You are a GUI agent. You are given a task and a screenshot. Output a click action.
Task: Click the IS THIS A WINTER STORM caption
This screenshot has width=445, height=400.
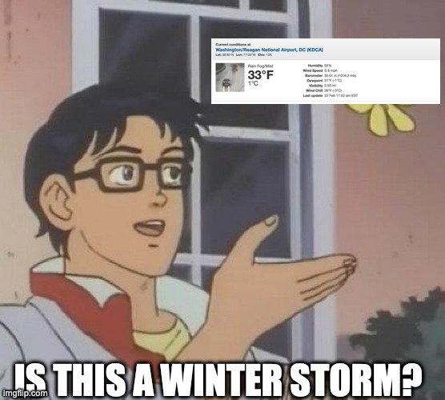coord(218,380)
